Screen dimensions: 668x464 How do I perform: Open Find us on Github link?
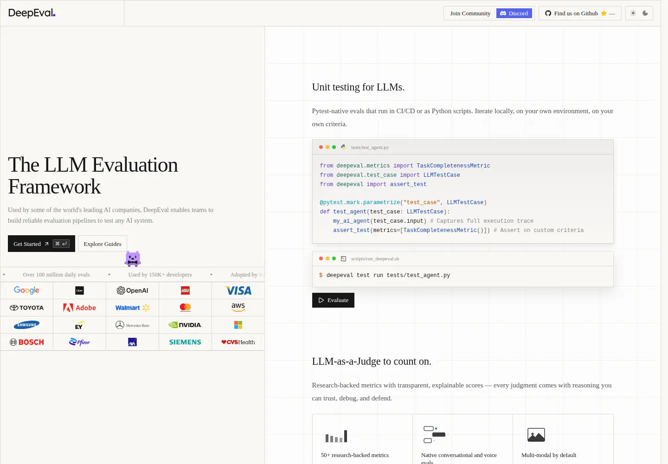click(580, 13)
